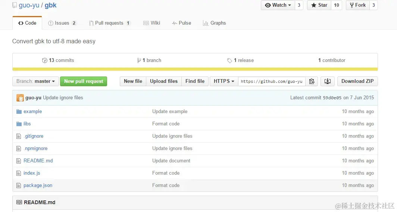This screenshot has height=212, width=397.
Task: Click the repository book icon beside guo-yu
Action: click(x=15, y=5)
